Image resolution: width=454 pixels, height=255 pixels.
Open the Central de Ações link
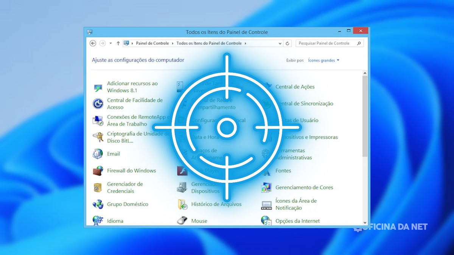click(295, 87)
